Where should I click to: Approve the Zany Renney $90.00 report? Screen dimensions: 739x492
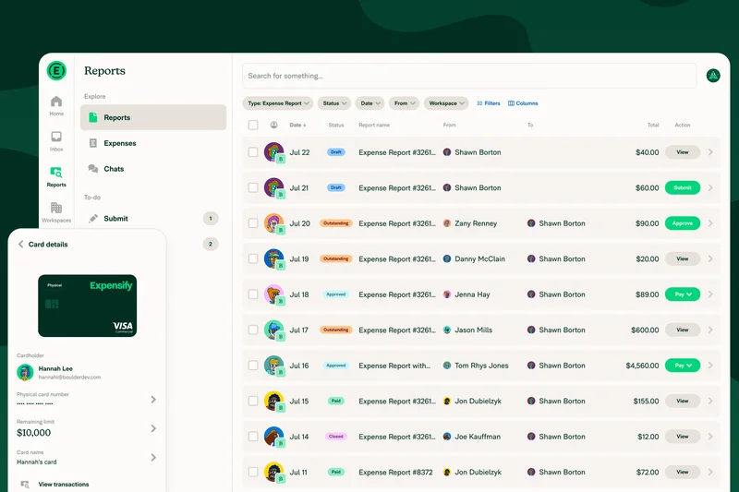683,223
